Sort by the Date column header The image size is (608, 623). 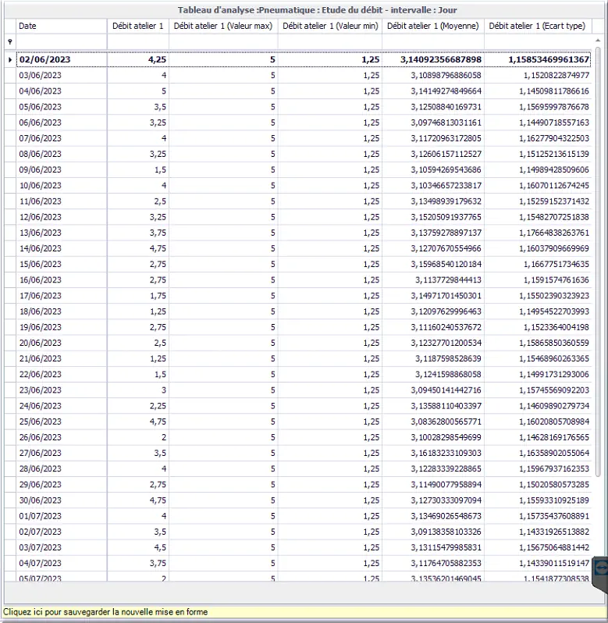tap(61, 26)
